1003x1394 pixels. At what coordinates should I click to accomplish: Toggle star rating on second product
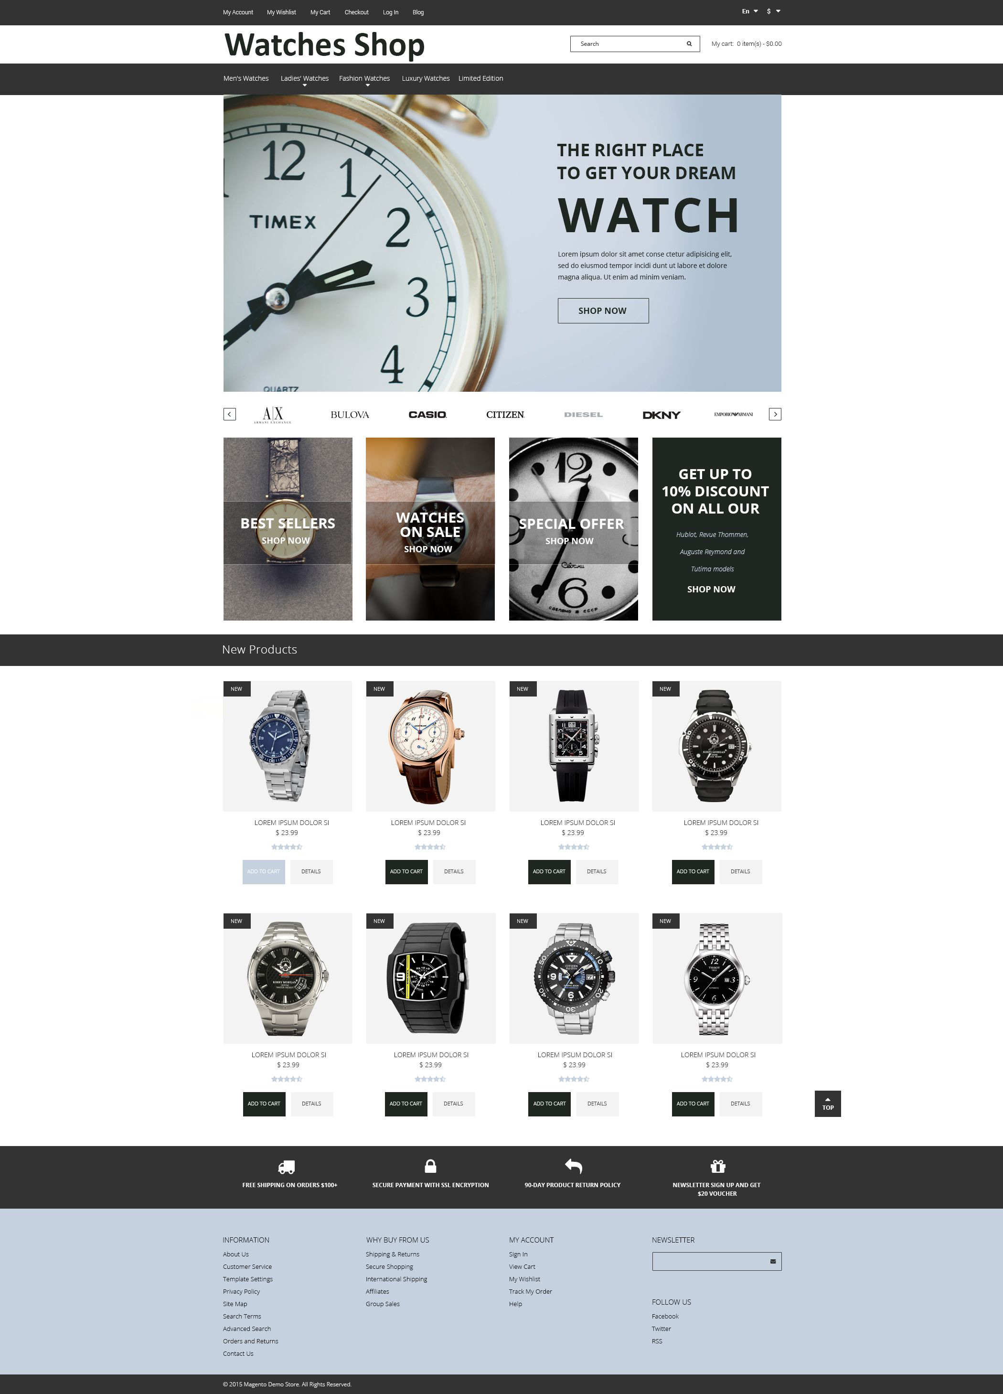coord(429,847)
